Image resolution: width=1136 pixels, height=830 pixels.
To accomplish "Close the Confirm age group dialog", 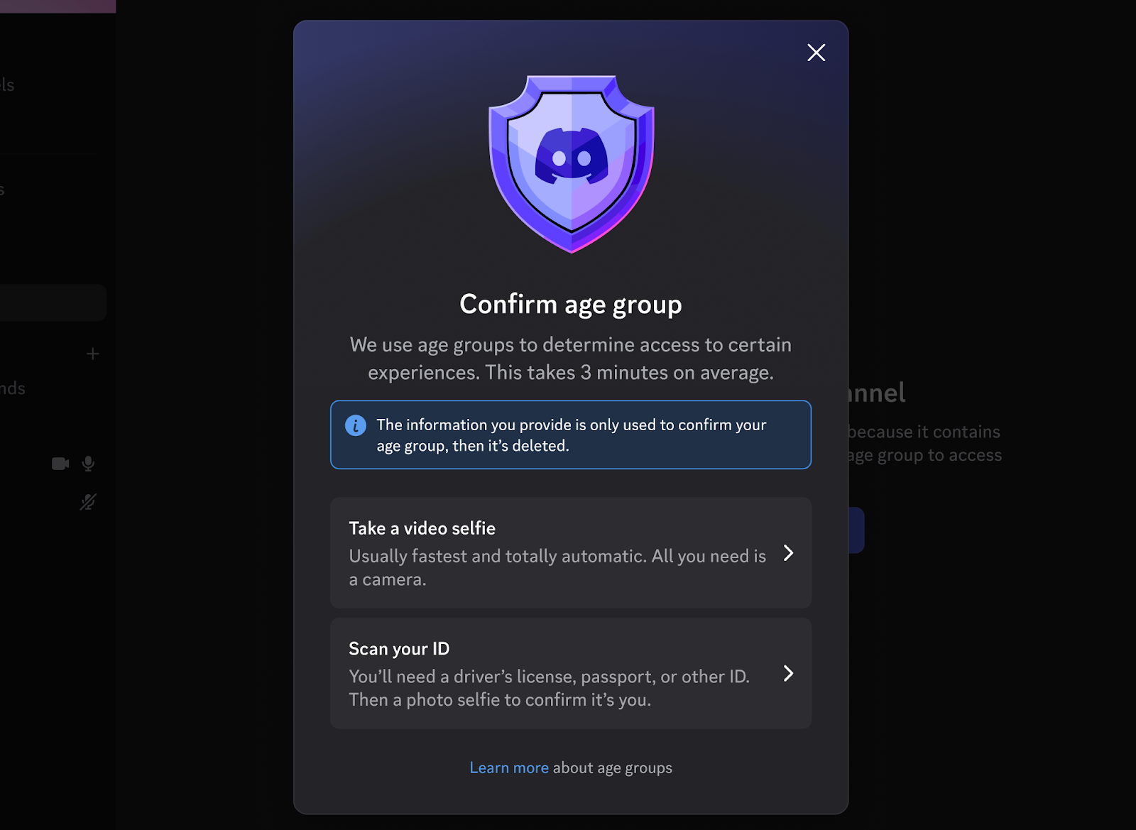I will [816, 53].
